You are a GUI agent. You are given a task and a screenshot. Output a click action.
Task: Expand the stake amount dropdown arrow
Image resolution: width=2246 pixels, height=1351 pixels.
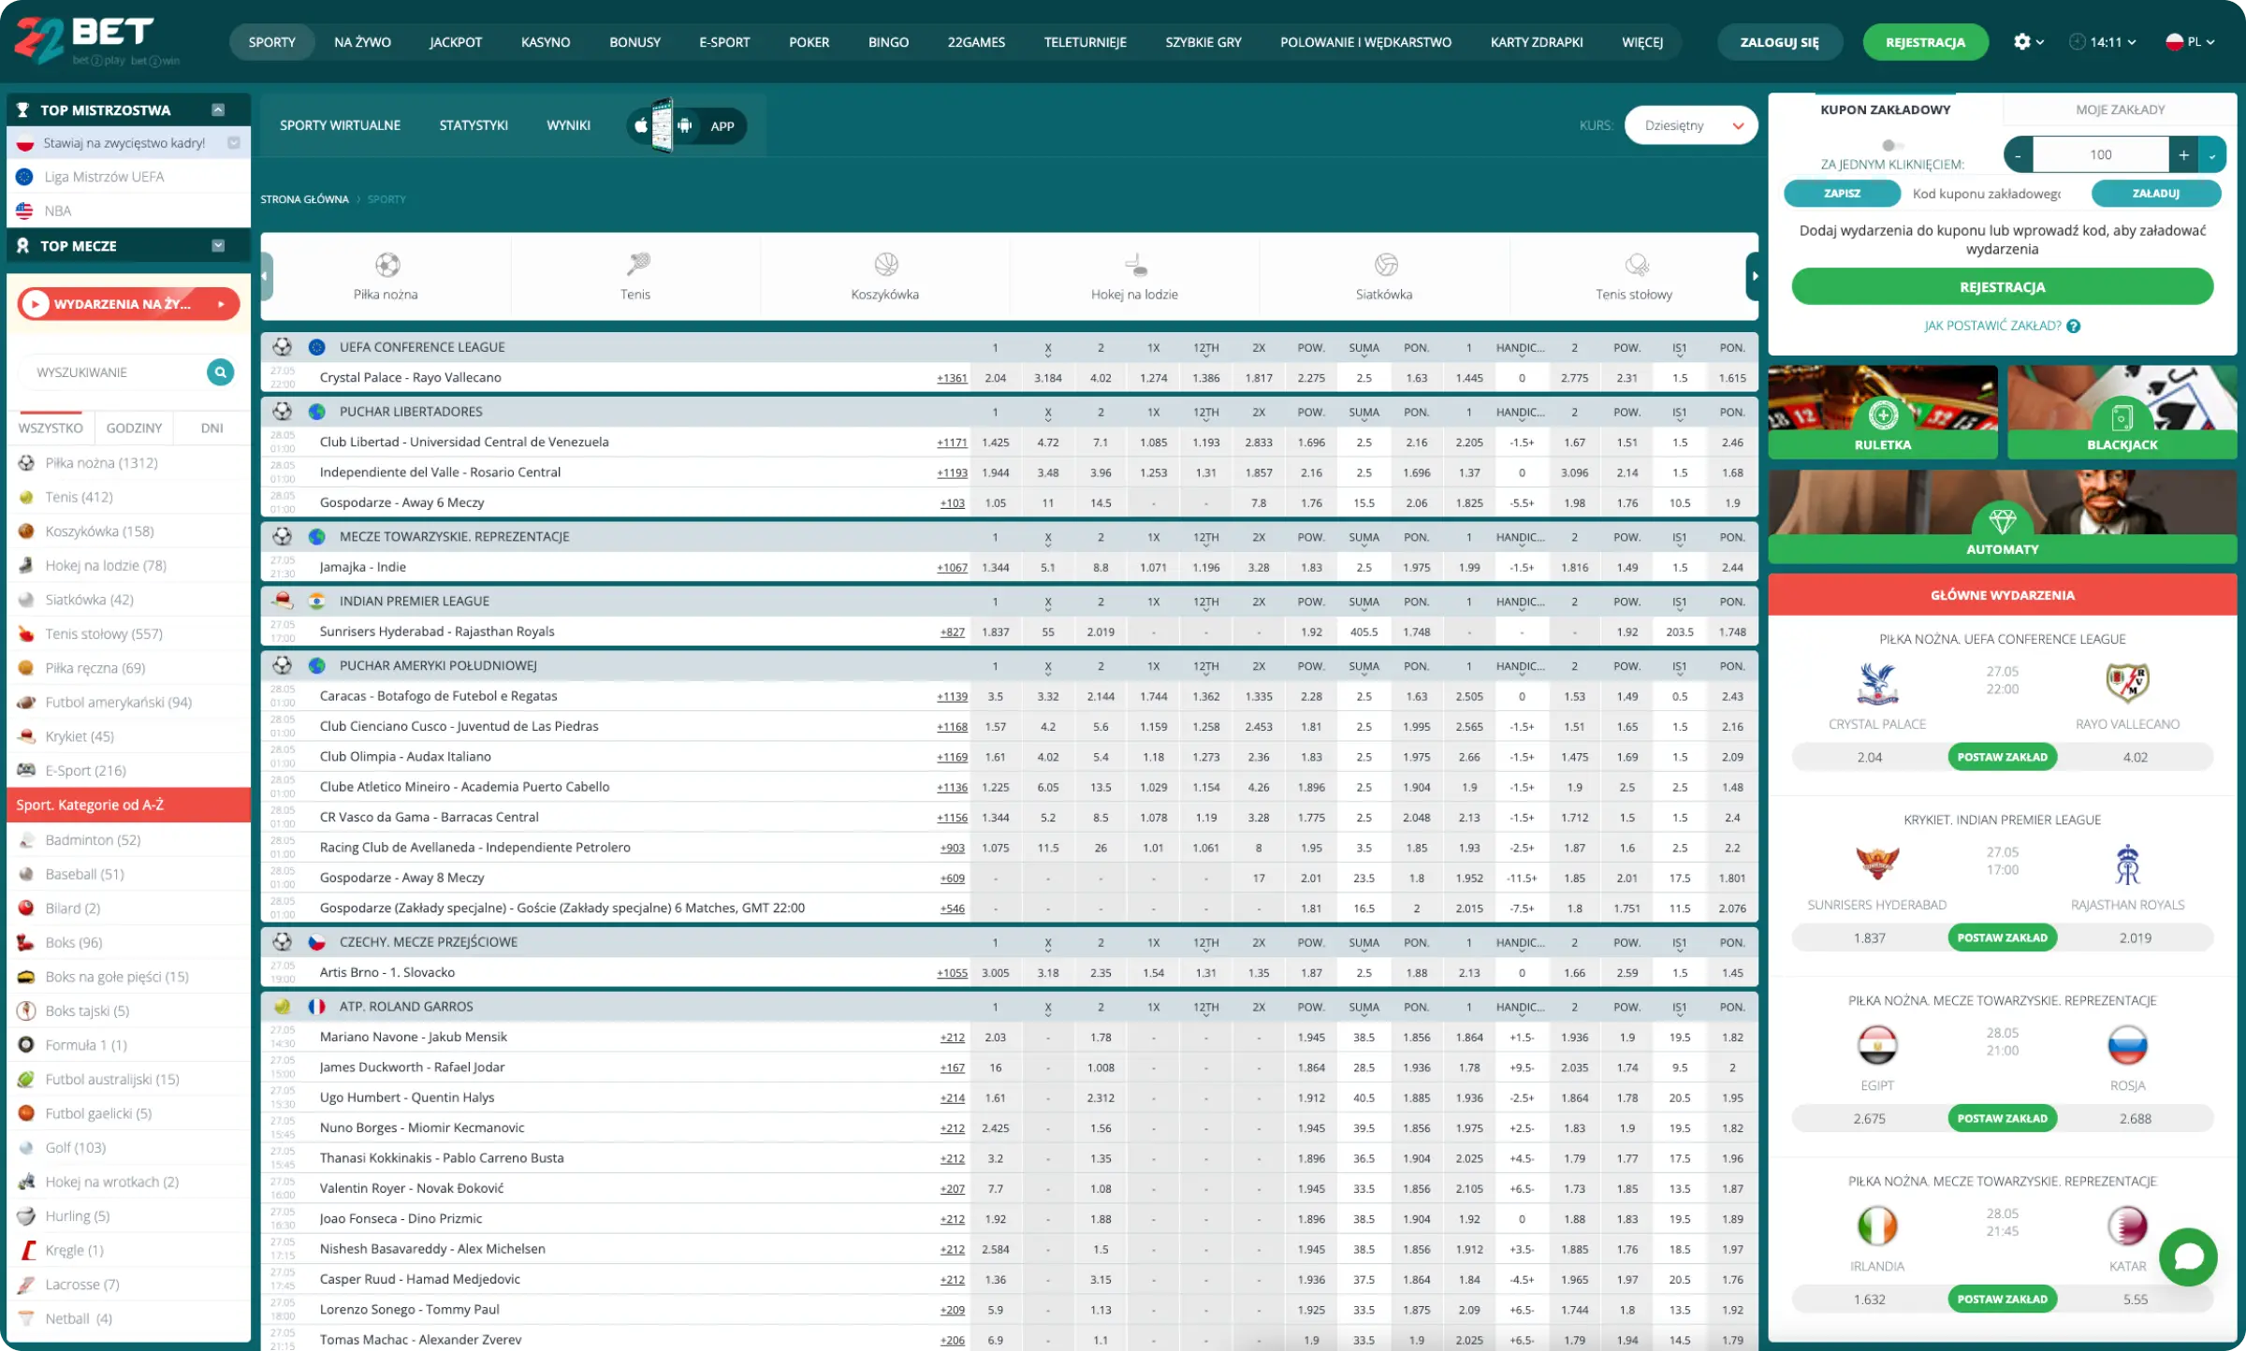(2212, 155)
